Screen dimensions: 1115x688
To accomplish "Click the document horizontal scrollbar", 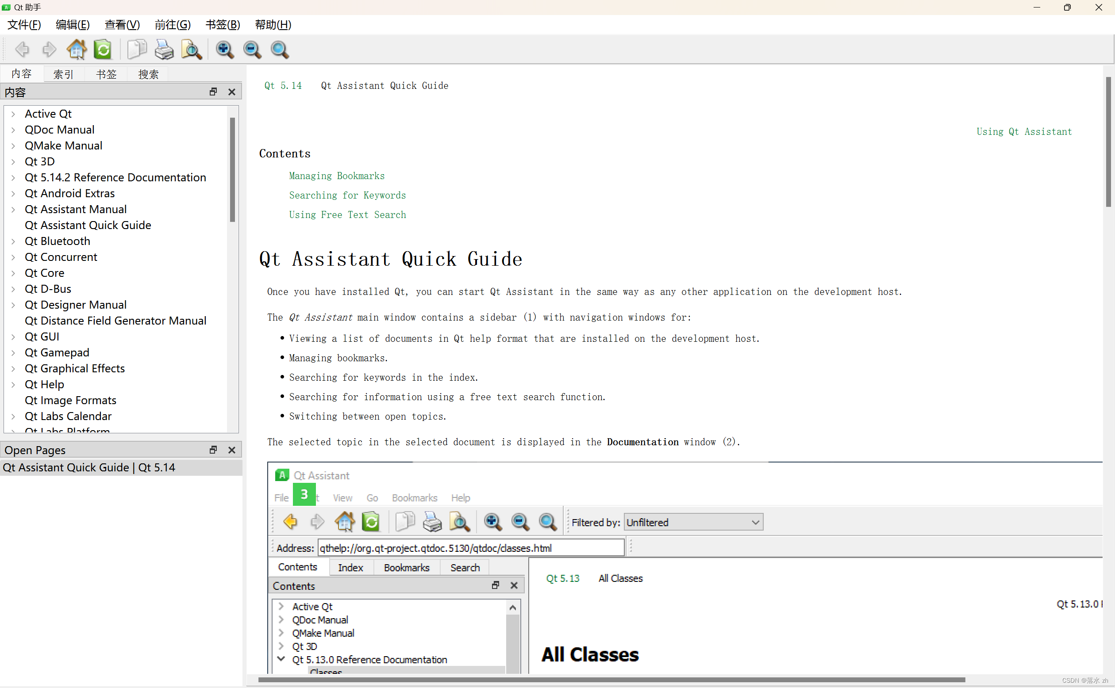I will 611,680.
